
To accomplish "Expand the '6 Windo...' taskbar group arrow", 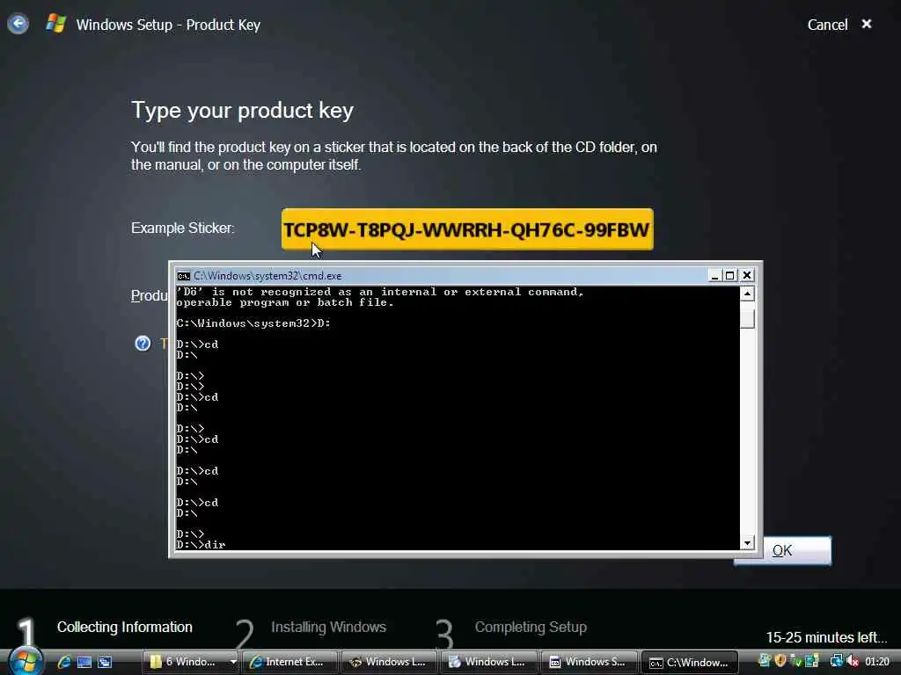I will (232, 662).
